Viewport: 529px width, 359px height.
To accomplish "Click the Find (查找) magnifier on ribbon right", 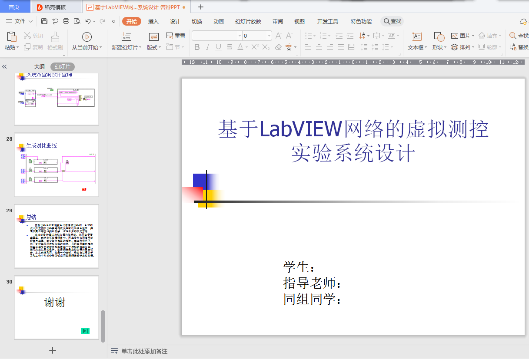I will pos(513,36).
